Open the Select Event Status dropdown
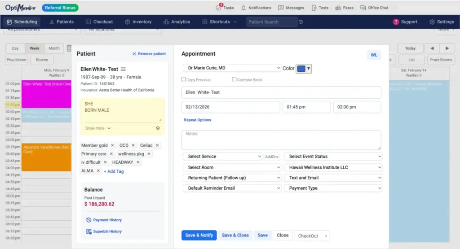The width and height of the screenshot is (460, 249). tap(333, 157)
